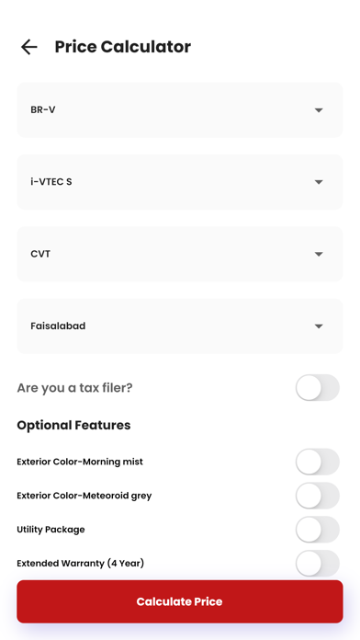This screenshot has height=640, width=360.
Task: Click the caret arrow beside i-VTEC S
Action: 319,182
